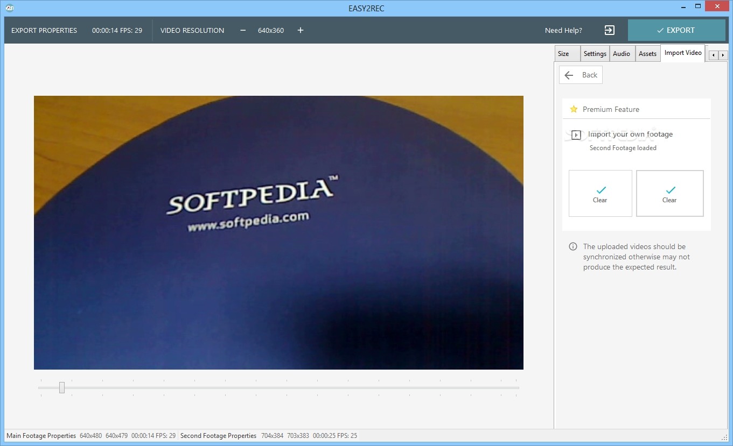Image resolution: width=733 pixels, height=446 pixels.
Task: Click 00:00:25 FPS: 25 in status bar
Action: pos(335,435)
